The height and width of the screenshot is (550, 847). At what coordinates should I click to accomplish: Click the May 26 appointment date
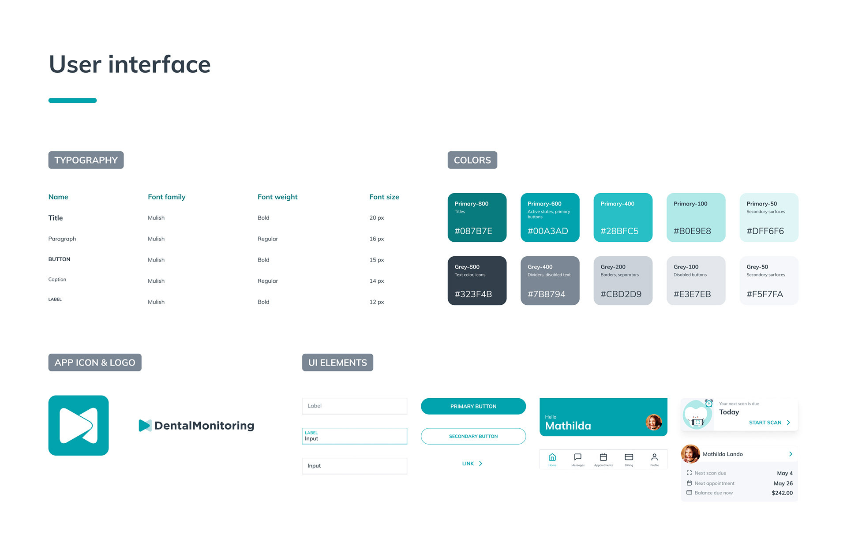pyautogui.click(x=783, y=483)
